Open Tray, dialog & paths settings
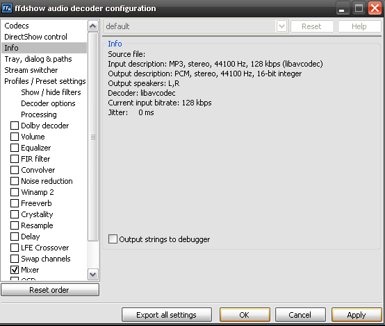 [38, 59]
